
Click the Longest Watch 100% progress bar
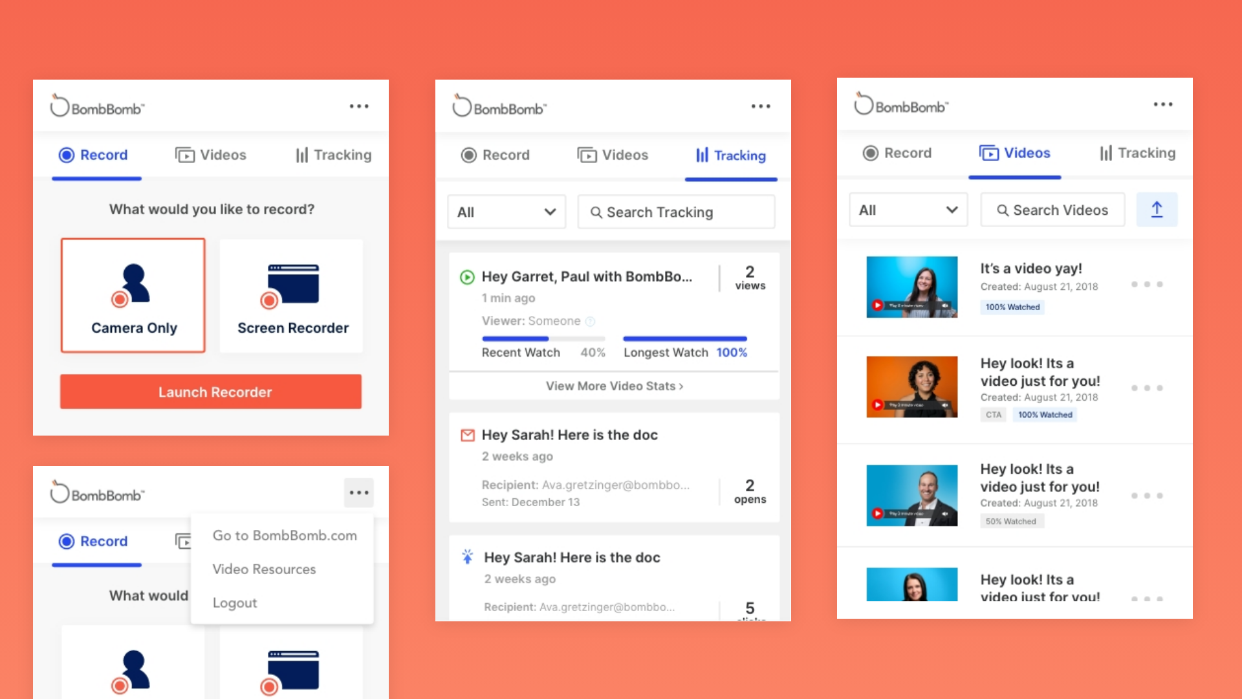[685, 338]
